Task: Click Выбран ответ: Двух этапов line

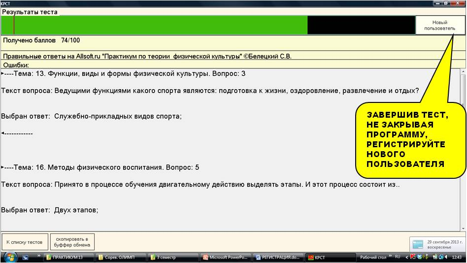Action: pos(50,210)
